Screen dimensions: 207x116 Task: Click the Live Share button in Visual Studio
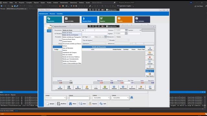click(199, 6)
